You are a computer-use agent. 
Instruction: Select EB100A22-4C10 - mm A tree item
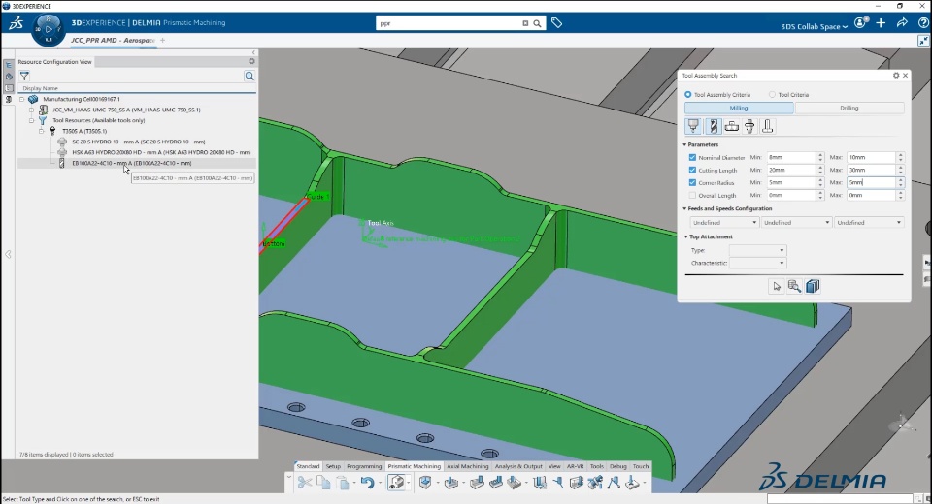pos(131,163)
